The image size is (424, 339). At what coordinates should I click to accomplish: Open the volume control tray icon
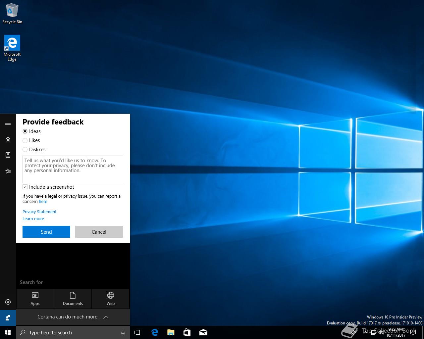click(381, 332)
